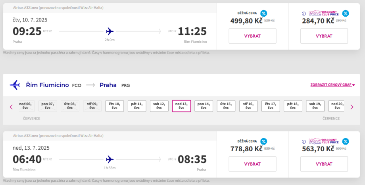Expand the Zobrazit cenový graf price chart
Viewport: 365px width, 185px height.
[332, 85]
